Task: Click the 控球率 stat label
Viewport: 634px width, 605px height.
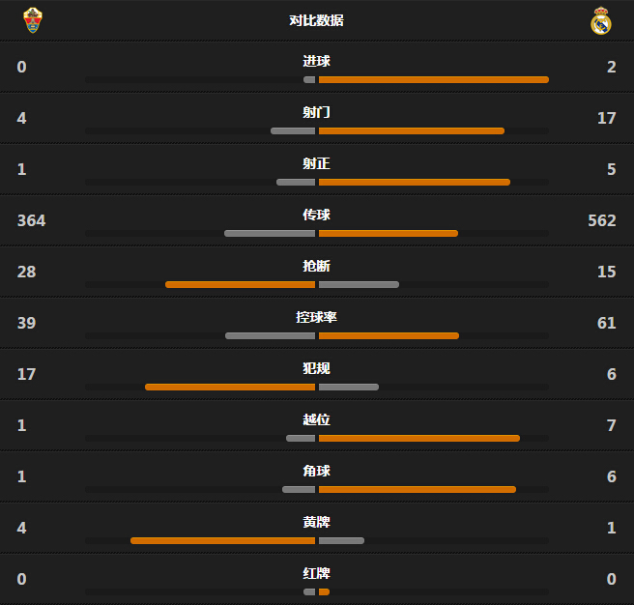Action: [x=317, y=317]
